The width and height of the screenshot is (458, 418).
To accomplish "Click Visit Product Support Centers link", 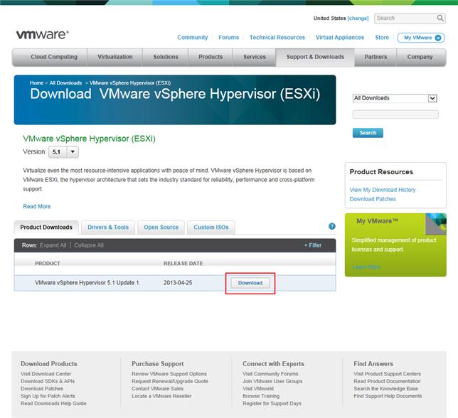I will pyautogui.click(x=388, y=374).
